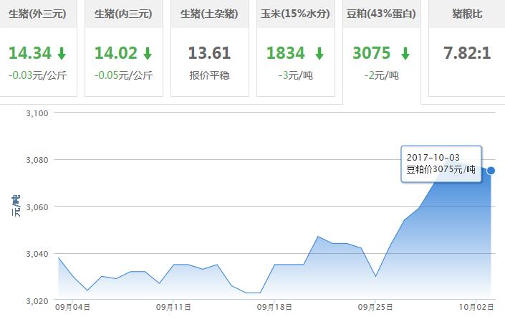The height and width of the screenshot is (322, 505).
Task: Click the 3075 soybean meal price
Action: [x=372, y=53]
